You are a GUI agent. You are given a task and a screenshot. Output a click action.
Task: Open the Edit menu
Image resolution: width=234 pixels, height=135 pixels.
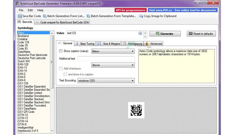30,10
